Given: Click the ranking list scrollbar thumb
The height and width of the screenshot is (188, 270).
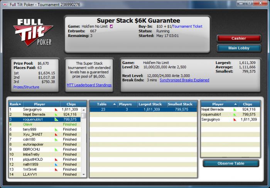Looking at the screenshot, I should click(84, 116).
